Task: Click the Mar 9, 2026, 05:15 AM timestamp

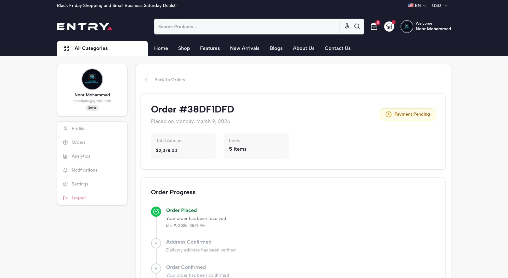Action: click(x=186, y=226)
